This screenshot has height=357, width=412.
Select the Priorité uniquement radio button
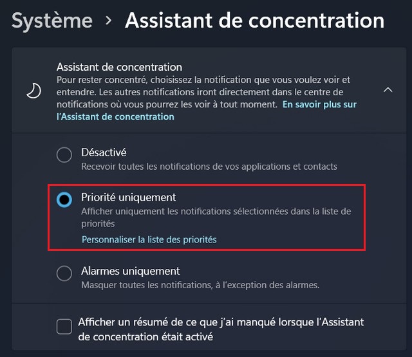[64, 199]
